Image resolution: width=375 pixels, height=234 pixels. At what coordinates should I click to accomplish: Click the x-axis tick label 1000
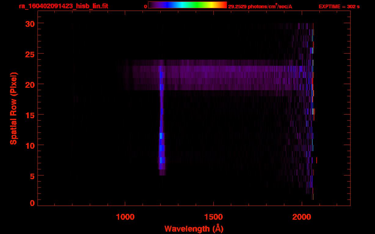click(125, 217)
